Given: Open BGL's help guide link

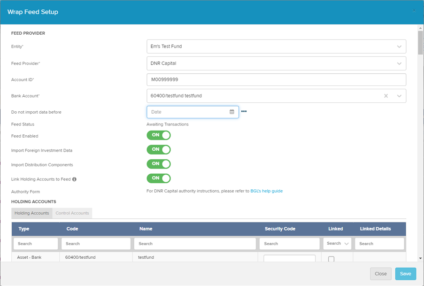Looking at the screenshot, I should point(266,191).
